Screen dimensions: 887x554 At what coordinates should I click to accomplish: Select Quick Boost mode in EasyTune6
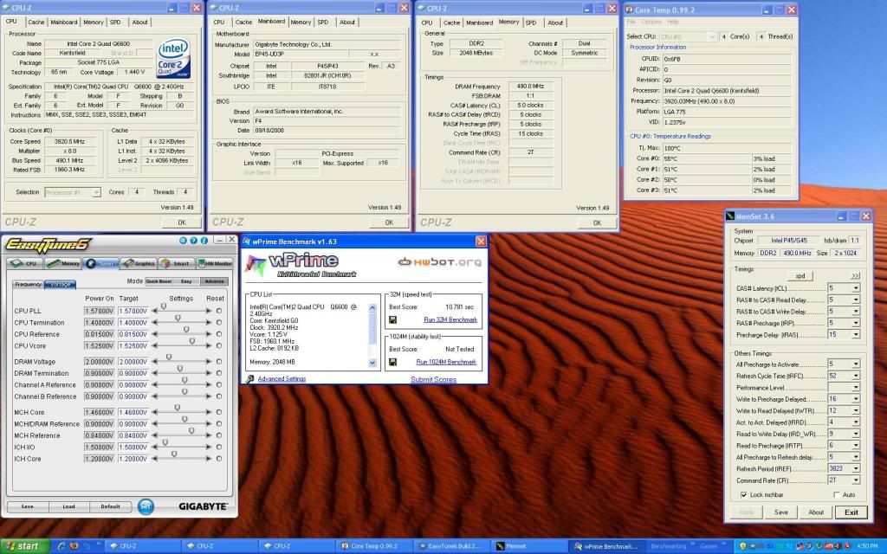click(159, 281)
